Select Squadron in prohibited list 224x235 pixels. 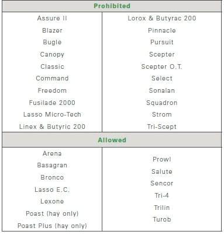coord(162,103)
